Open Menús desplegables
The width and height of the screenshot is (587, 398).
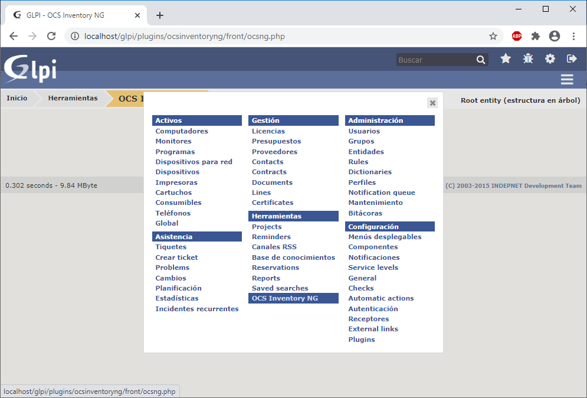(x=385, y=237)
